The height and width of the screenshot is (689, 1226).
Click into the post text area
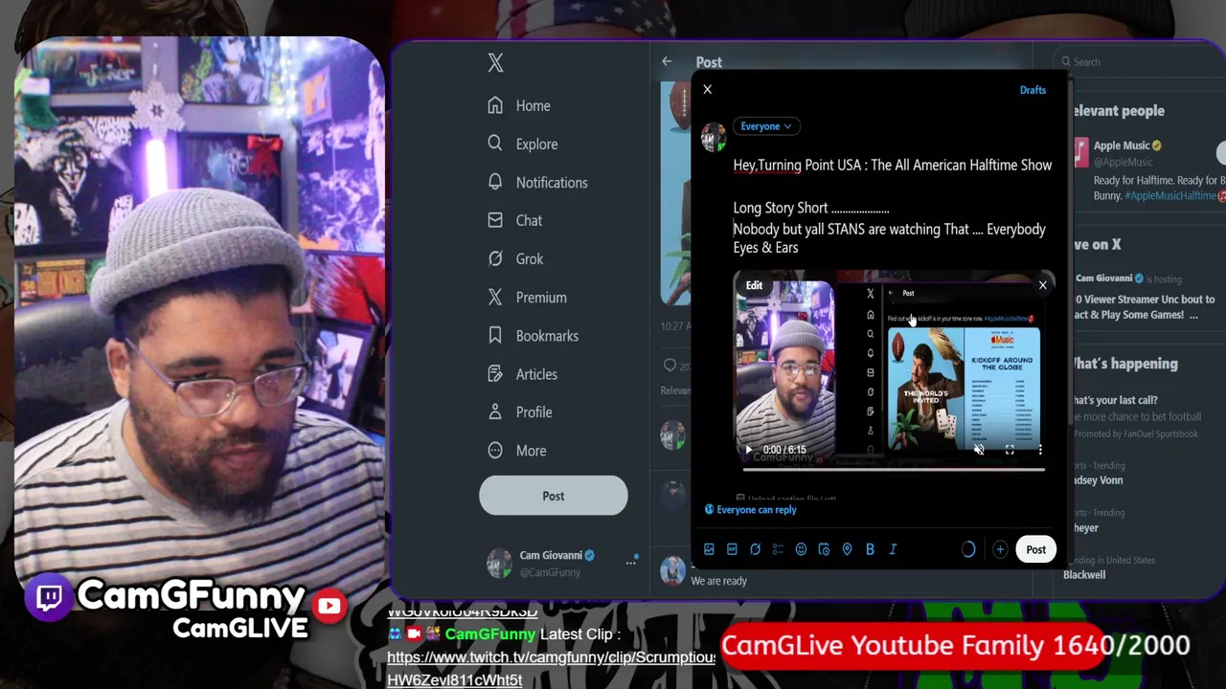[893, 206]
